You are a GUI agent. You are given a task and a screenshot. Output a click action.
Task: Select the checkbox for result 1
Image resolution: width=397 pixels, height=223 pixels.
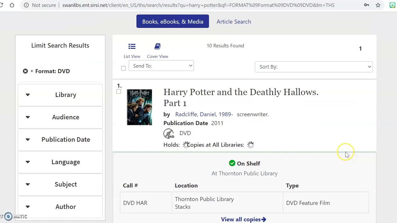[118, 91]
